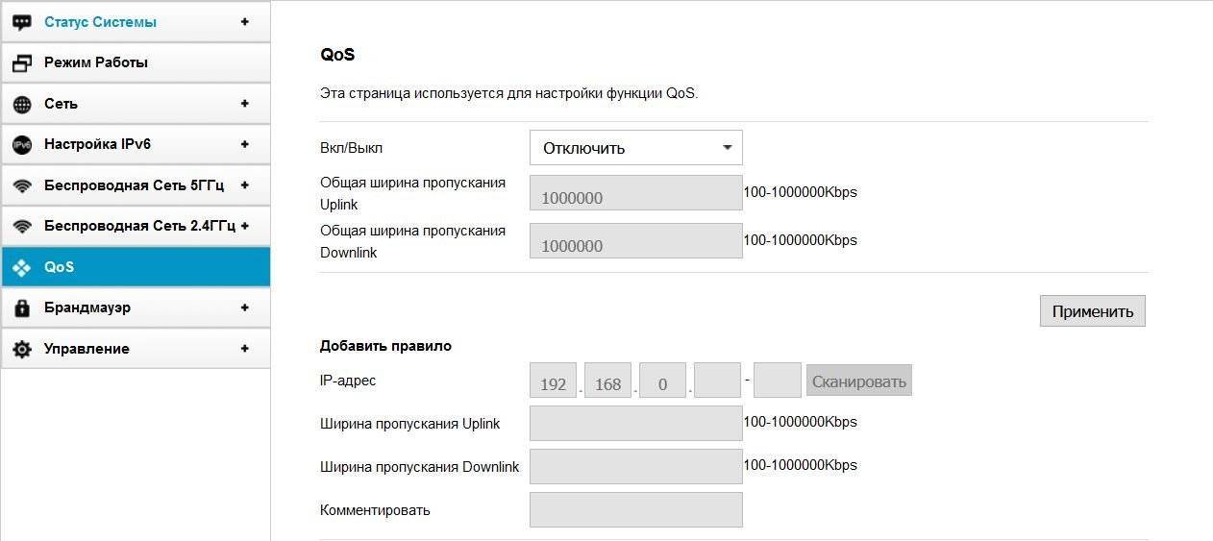Screen dimensions: 1213x541
Task: Click the Ширина пропускания Downlink rule field
Action: coord(635,466)
